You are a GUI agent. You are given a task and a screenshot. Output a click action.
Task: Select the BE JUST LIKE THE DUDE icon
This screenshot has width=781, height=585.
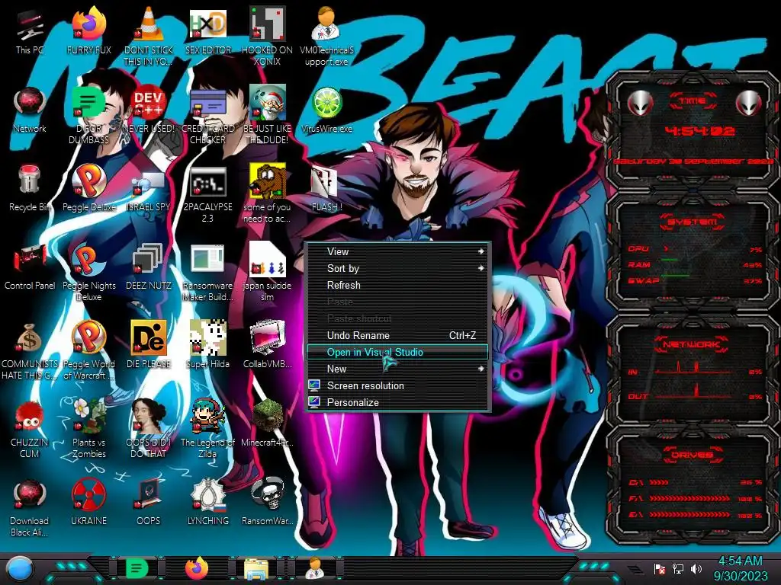tap(267, 114)
